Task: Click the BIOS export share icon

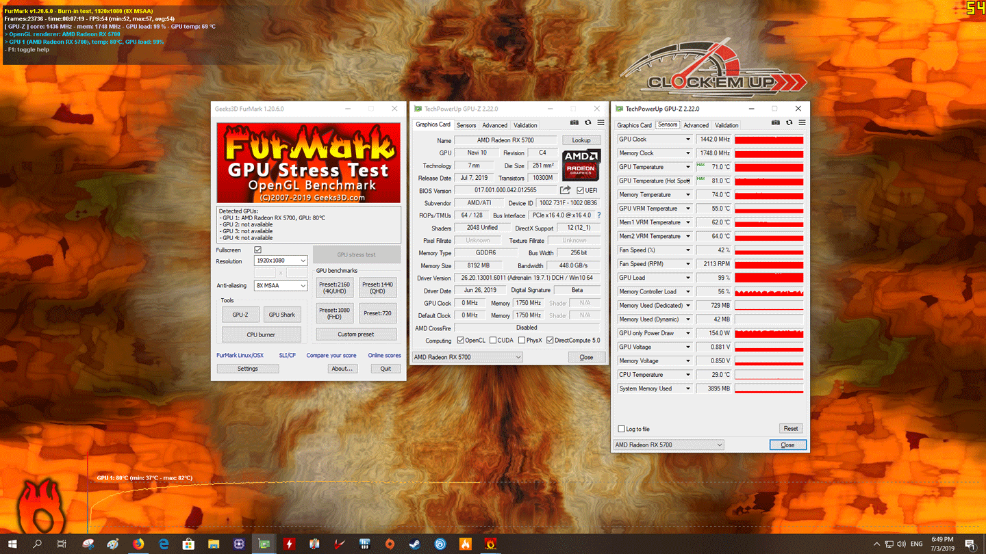Action: 565,190
